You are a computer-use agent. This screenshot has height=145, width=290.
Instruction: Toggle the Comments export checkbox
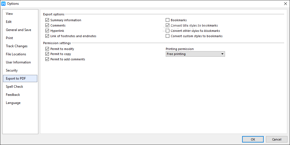[x=47, y=25]
